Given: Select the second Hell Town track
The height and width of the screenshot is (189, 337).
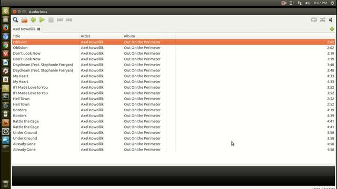Looking at the screenshot, I should pyautogui.click(x=173, y=104).
